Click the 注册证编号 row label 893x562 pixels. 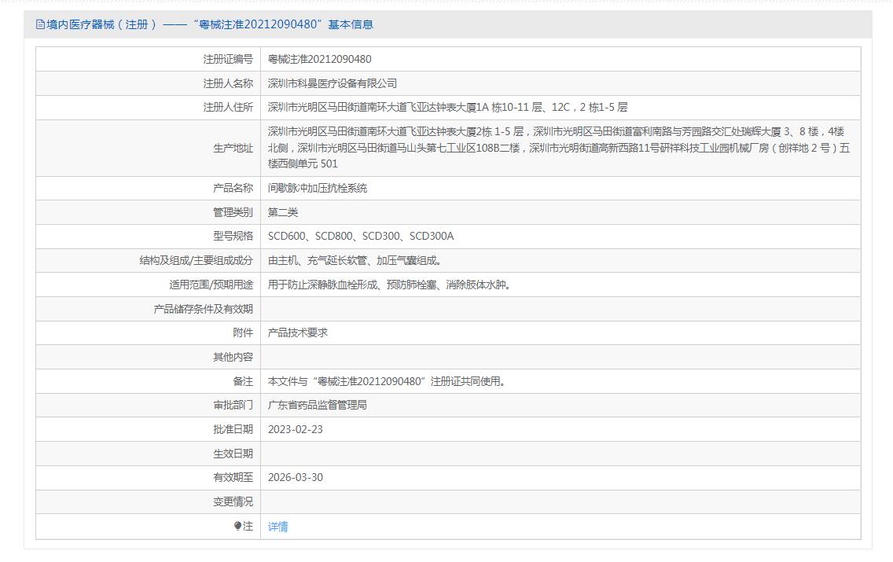(228, 59)
